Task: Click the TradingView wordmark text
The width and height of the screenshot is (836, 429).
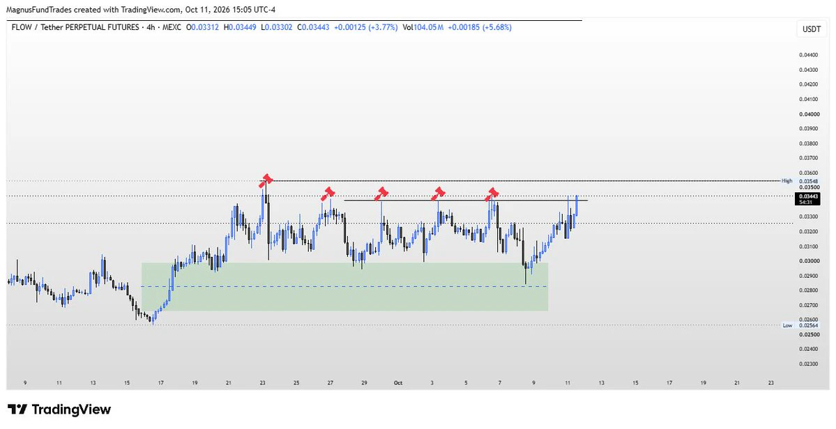Action: (71, 409)
